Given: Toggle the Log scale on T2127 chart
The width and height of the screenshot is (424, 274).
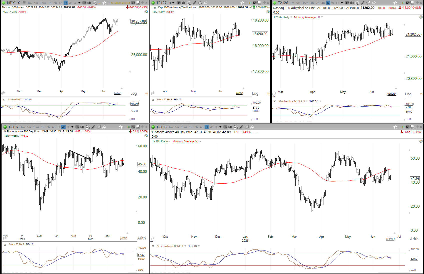Looking at the screenshot, I should pos(255,93).
